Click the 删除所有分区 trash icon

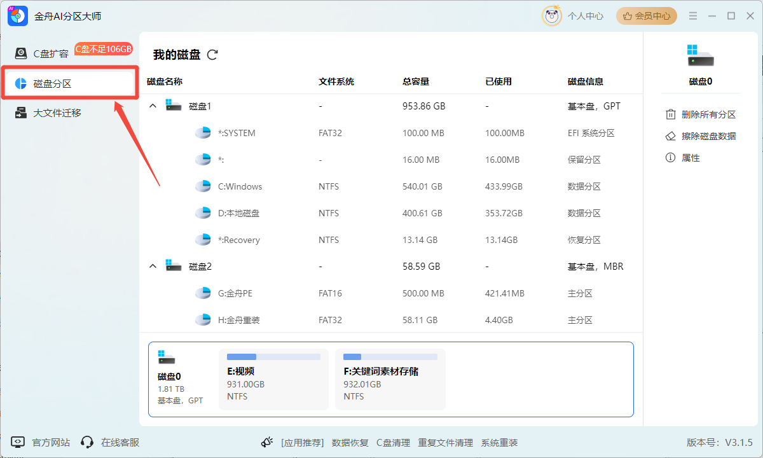tap(670, 114)
